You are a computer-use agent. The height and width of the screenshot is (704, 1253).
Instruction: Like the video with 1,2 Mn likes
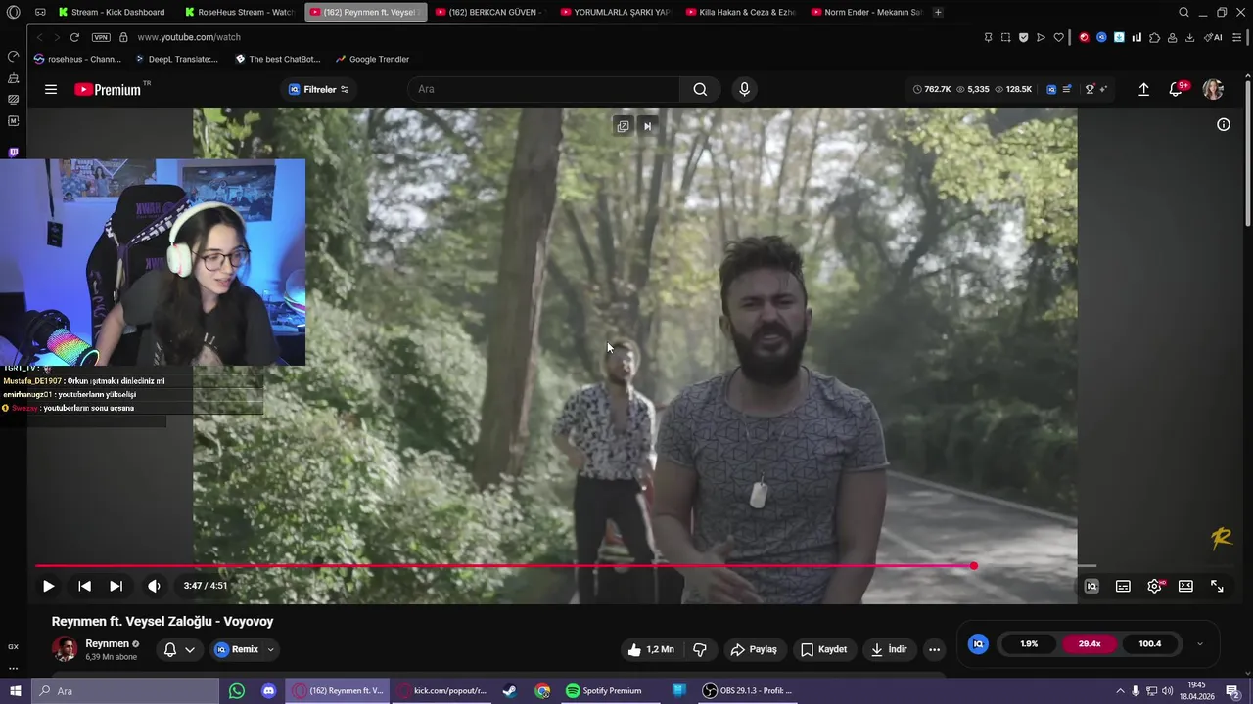pos(651,649)
